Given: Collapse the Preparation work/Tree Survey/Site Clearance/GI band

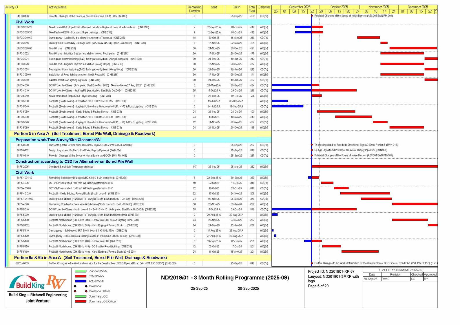Looking at the screenshot, I should (58, 140).
